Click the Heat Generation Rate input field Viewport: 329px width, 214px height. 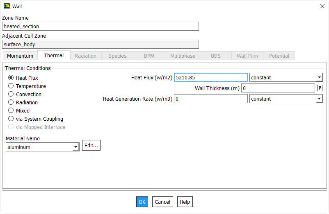211,99
